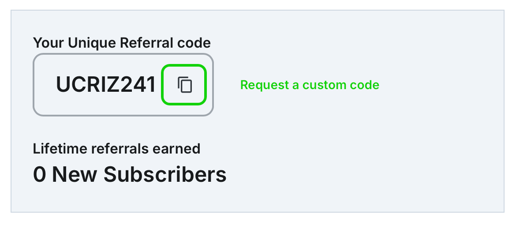The width and height of the screenshot is (516, 225).
Task: Open the Request a custom code link
Action: click(310, 85)
